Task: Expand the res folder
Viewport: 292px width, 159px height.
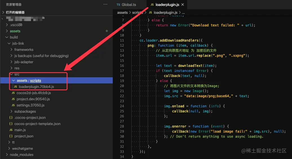Action: click(11, 68)
